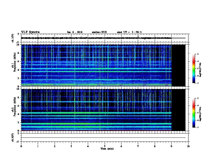Click the green band below 2 kHz in ch.2 spectrogram
The height and width of the screenshot is (164, 212).
click(96, 124)
